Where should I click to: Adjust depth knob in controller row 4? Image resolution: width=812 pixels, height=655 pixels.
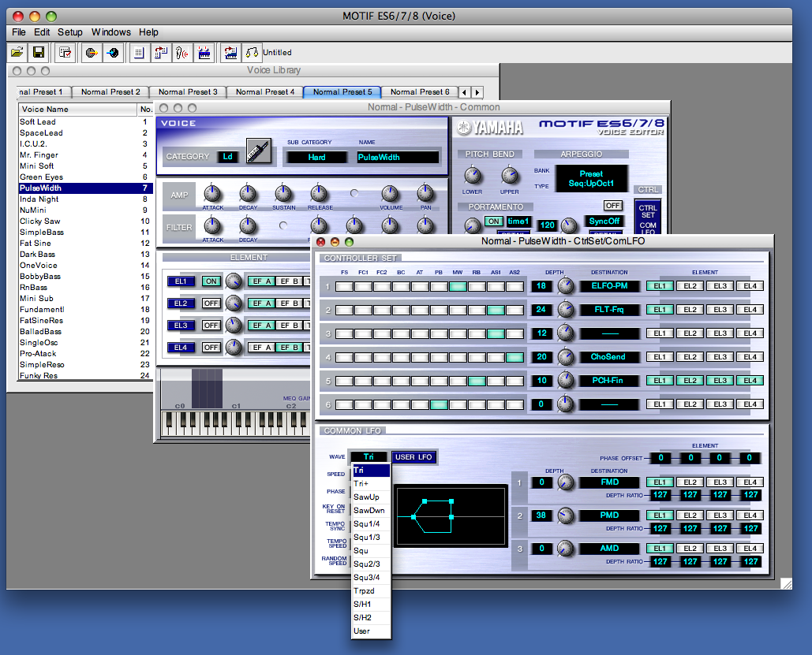[566, 356]
